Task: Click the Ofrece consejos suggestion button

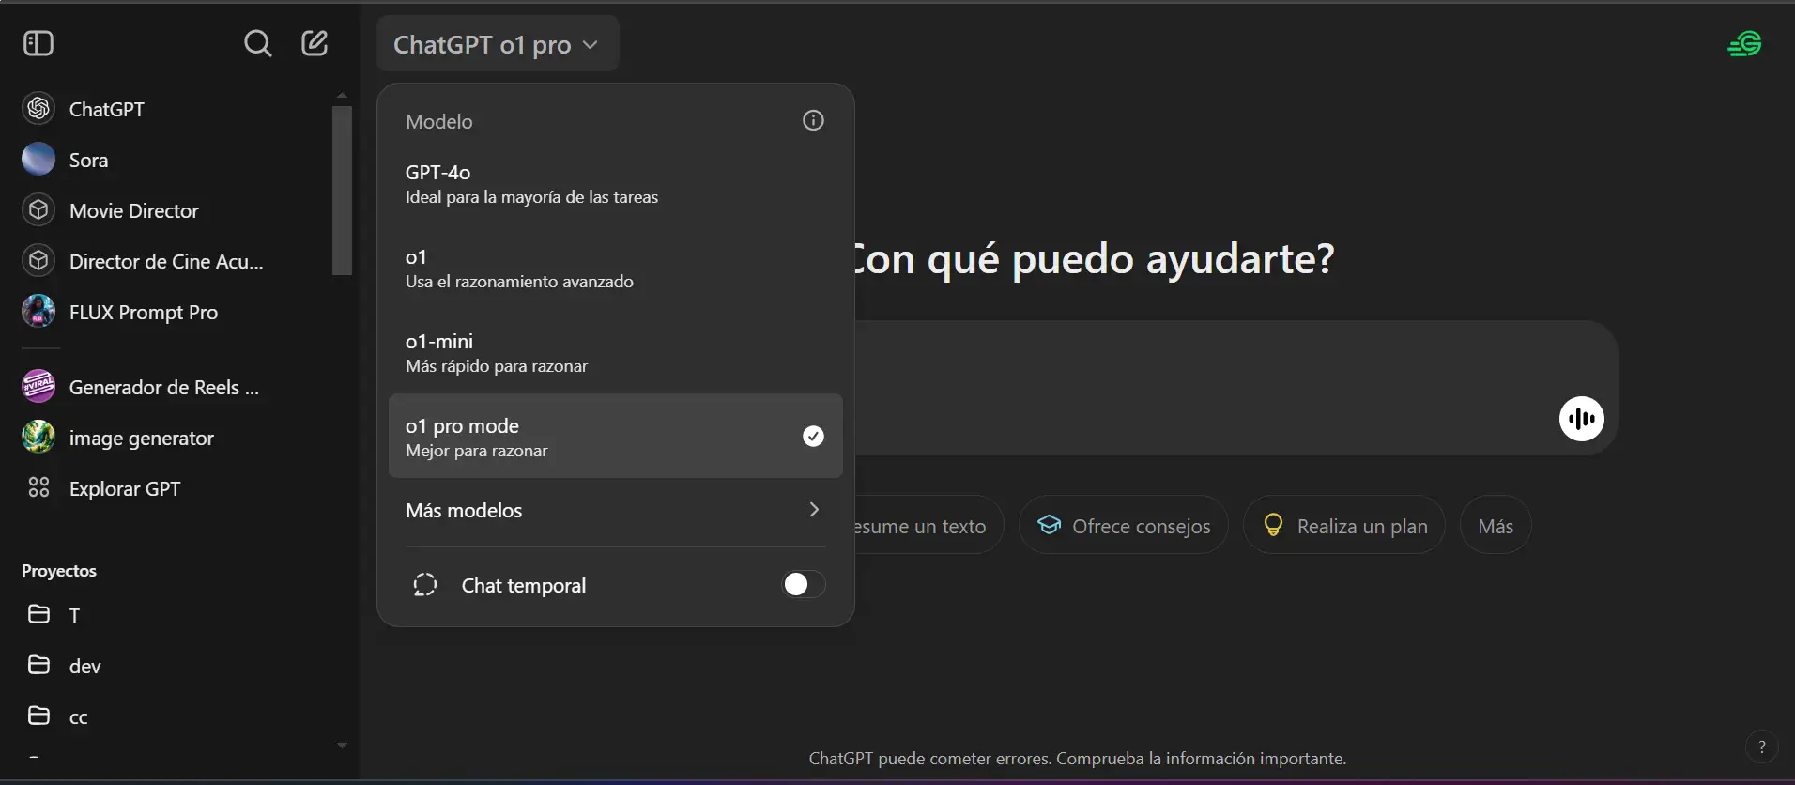Action: click(x=1124, y=525)
